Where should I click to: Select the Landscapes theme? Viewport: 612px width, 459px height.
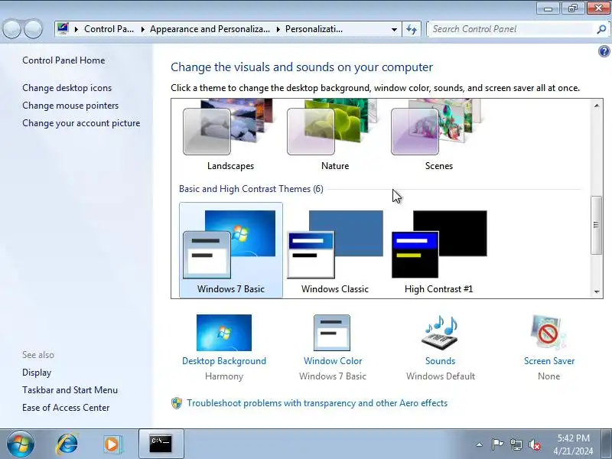[x=230, y=135]
